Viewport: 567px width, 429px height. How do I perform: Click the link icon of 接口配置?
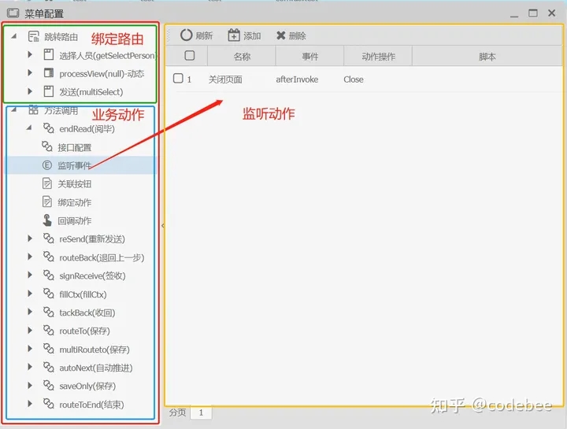click(47, 146)
